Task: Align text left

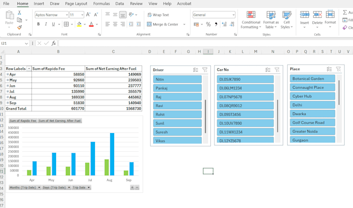Action: click(107, 24)
